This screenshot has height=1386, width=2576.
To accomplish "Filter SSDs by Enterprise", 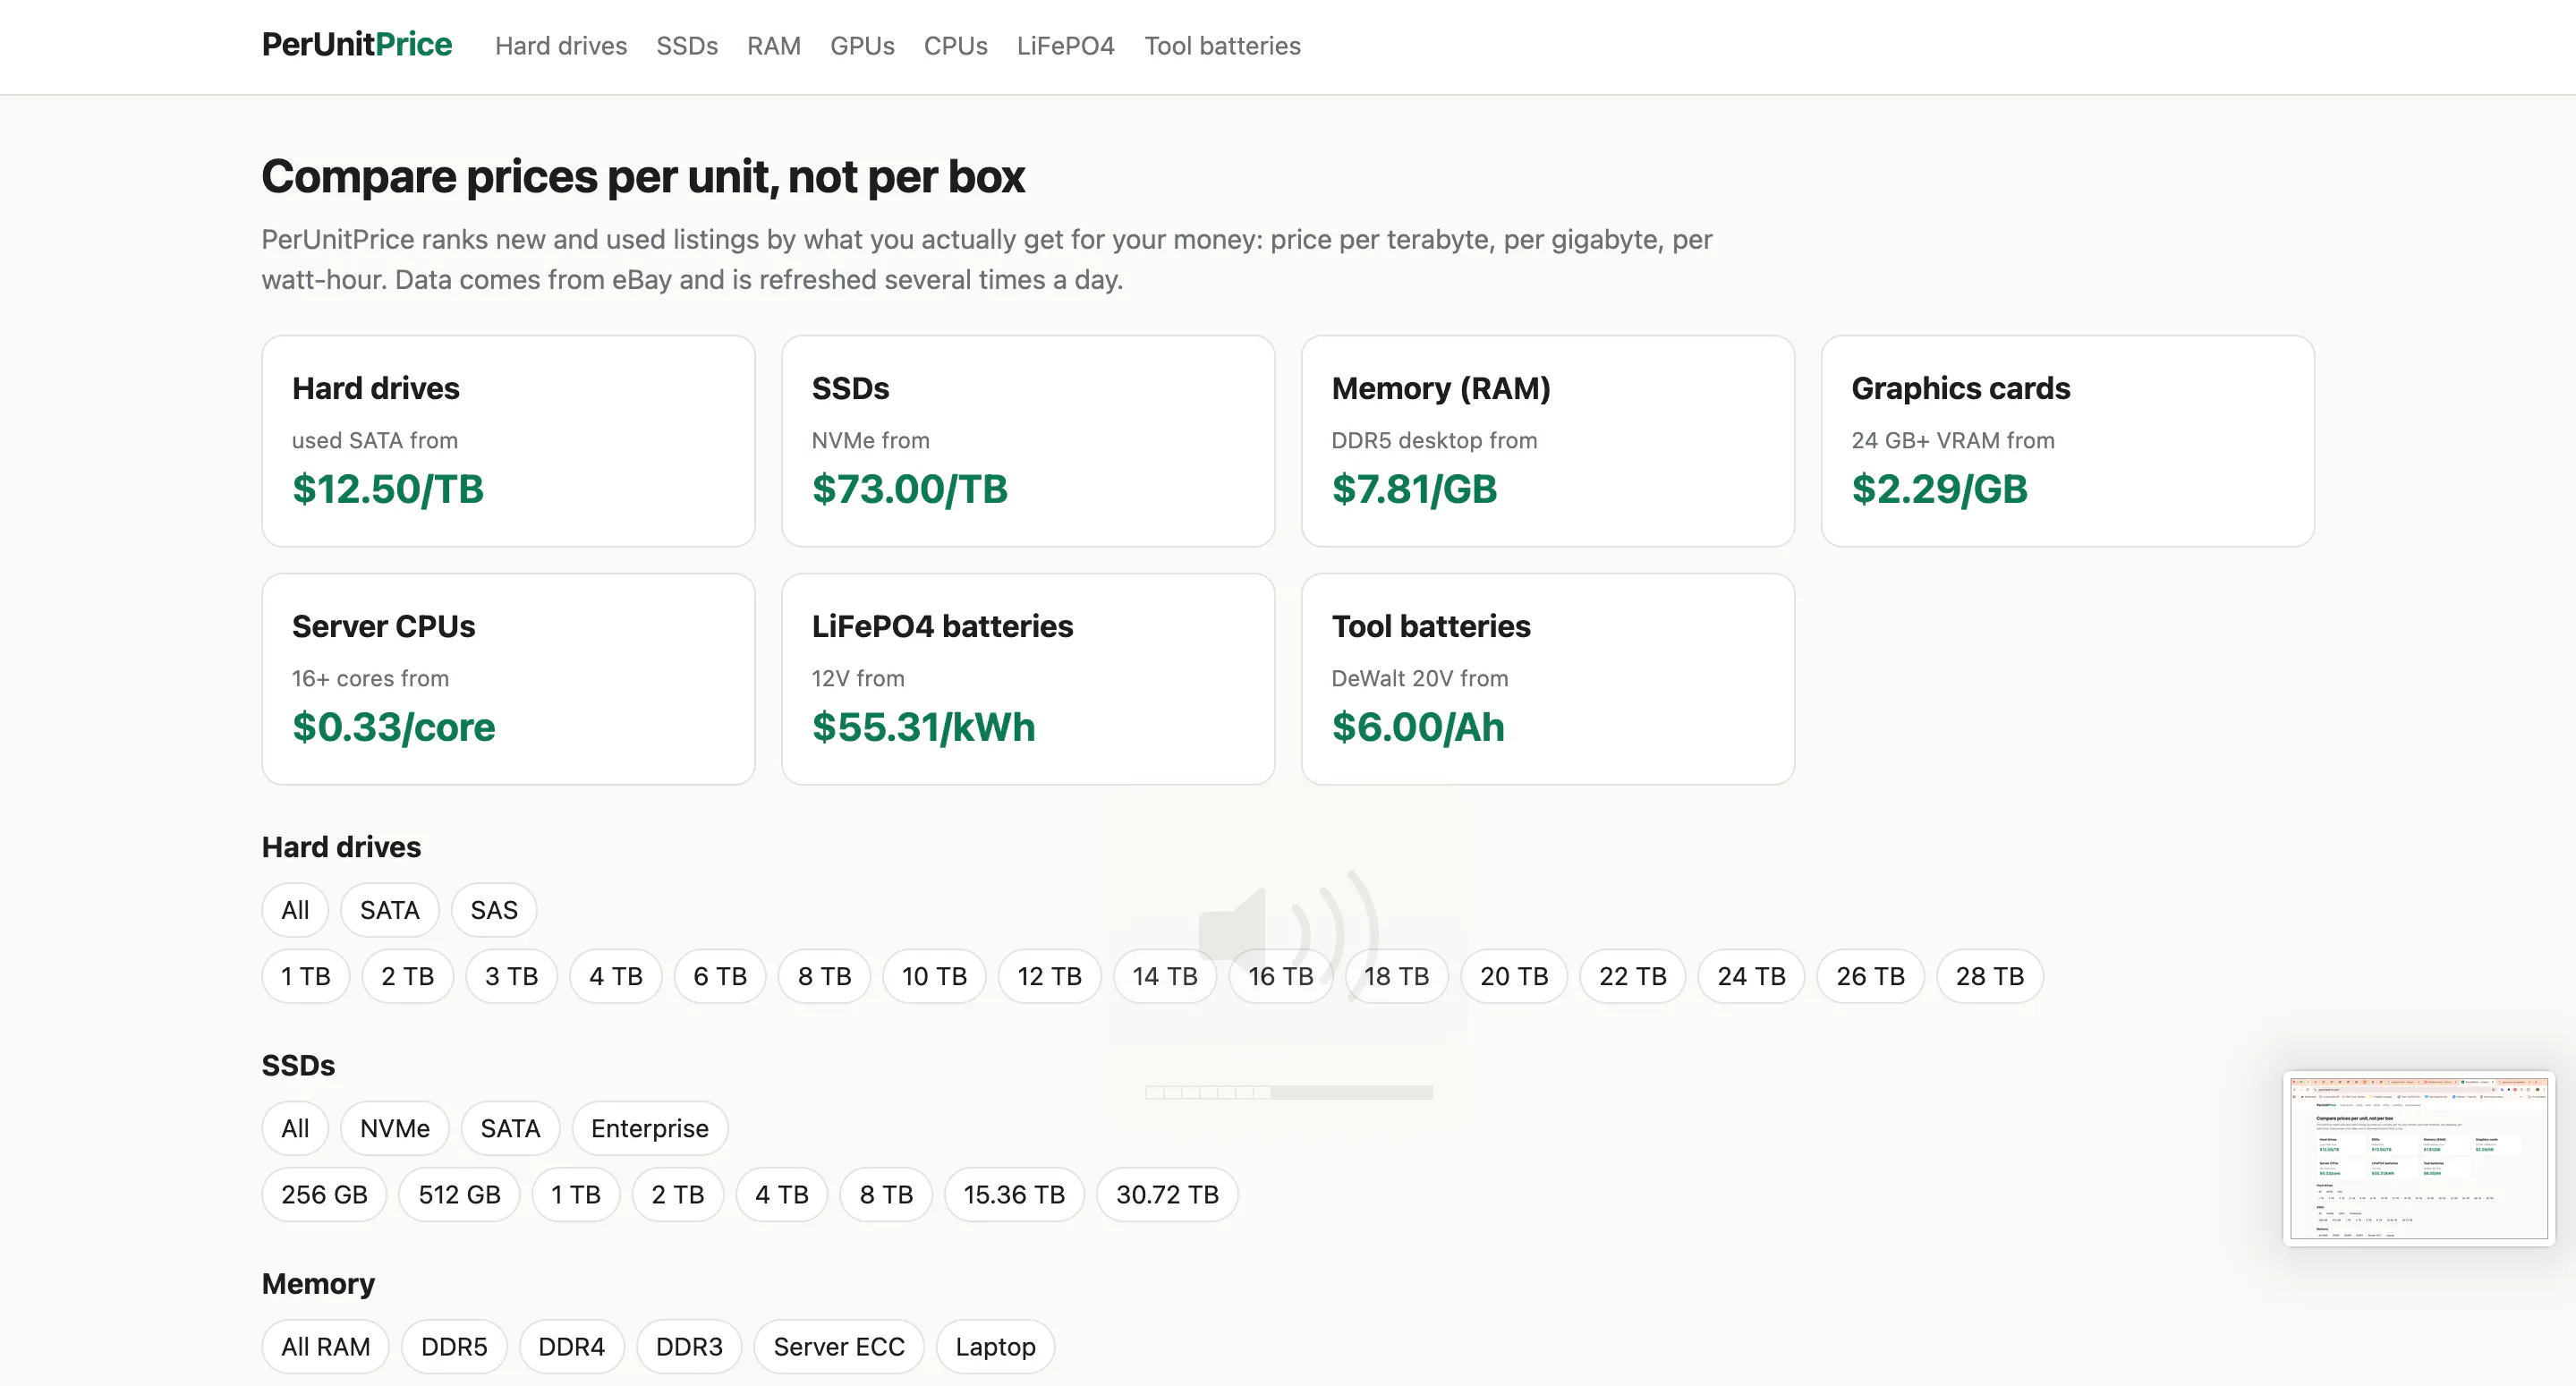I will [649, 1128].
